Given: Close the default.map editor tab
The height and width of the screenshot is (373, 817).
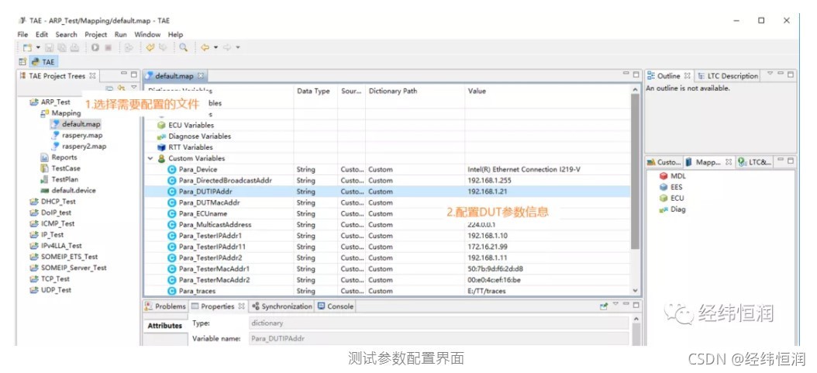Looking at the screenshot, I should tap(201, 76).
